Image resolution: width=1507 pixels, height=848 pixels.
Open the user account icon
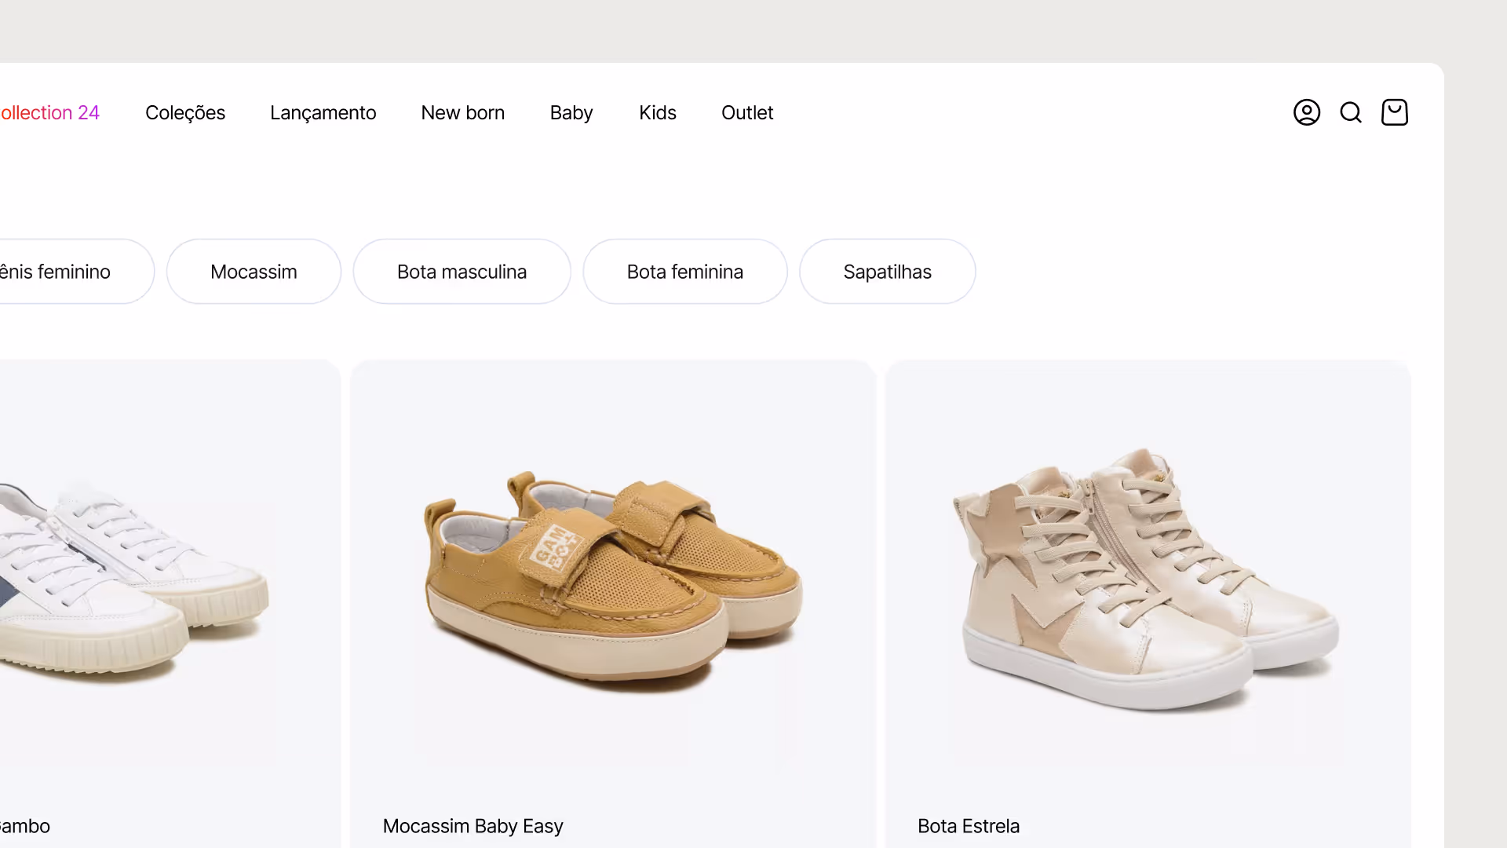[1306, 112]
